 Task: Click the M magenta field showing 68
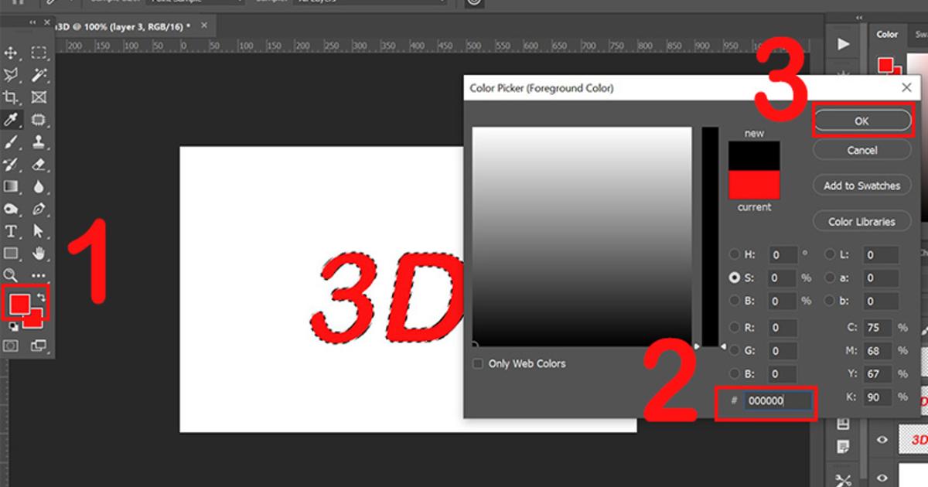tap(878, 351)
